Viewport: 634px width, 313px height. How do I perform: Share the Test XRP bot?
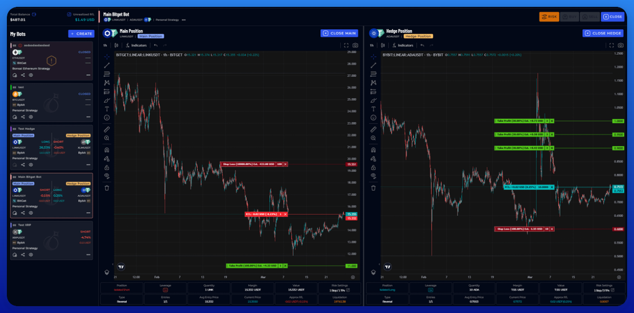click(23, 255)
